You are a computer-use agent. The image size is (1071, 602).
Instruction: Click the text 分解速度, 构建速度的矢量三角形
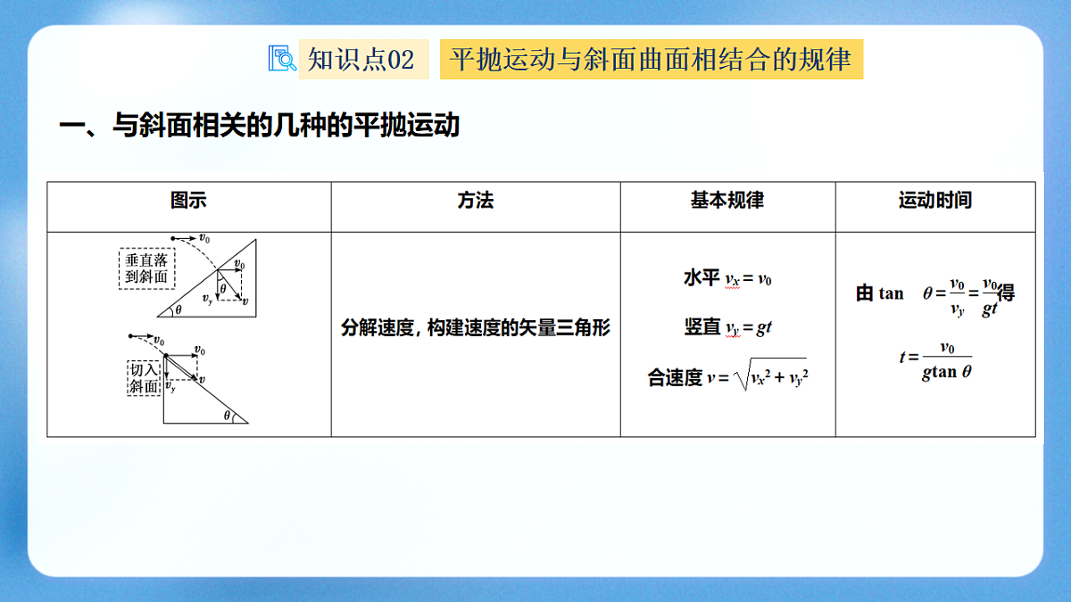point(476,327)
